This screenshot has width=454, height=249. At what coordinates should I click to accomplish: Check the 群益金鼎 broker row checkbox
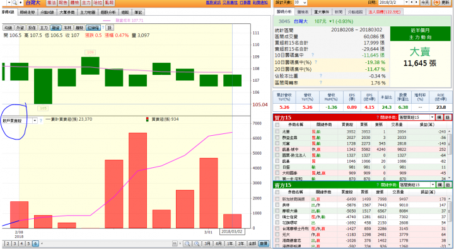coord(277,138)
